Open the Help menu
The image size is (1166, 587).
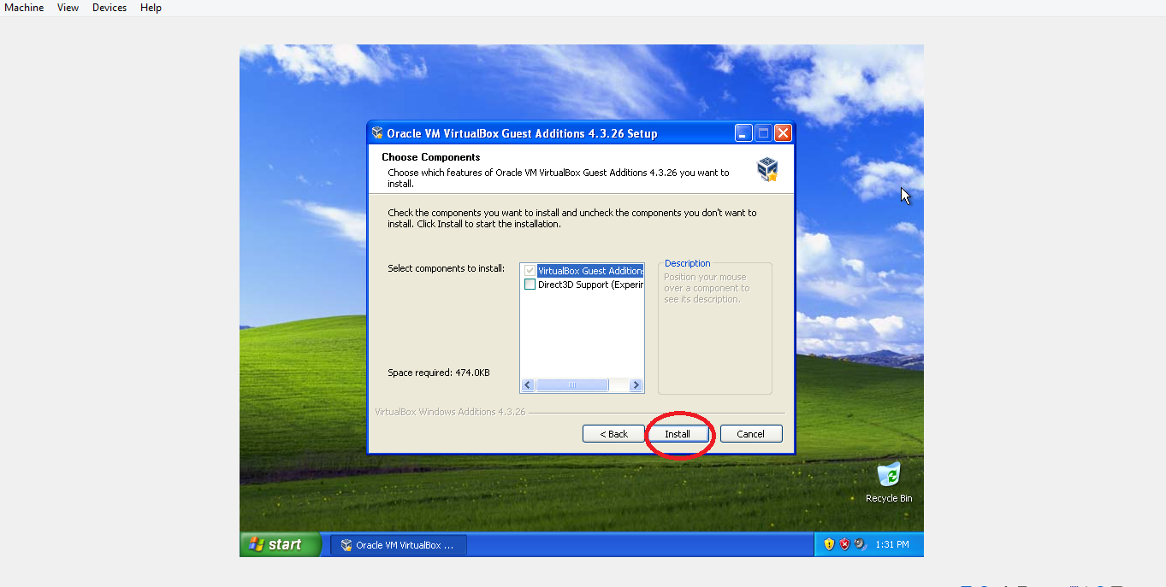151,8
